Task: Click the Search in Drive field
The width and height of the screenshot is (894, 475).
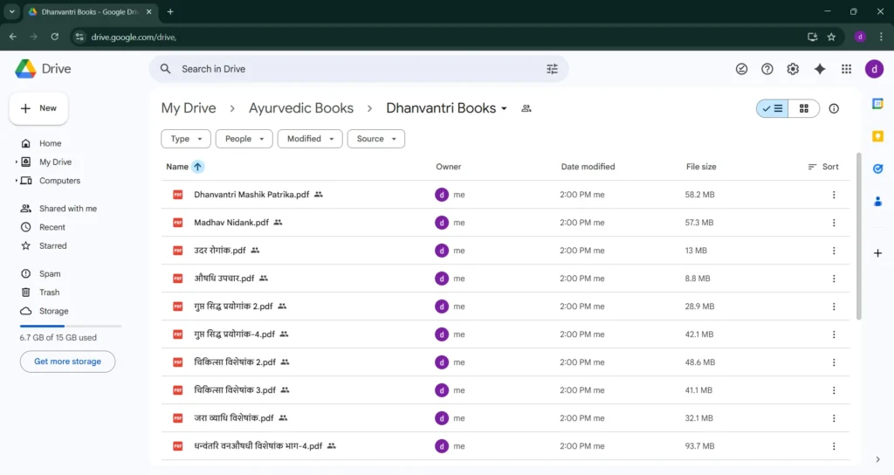Action: coord(349,69)
